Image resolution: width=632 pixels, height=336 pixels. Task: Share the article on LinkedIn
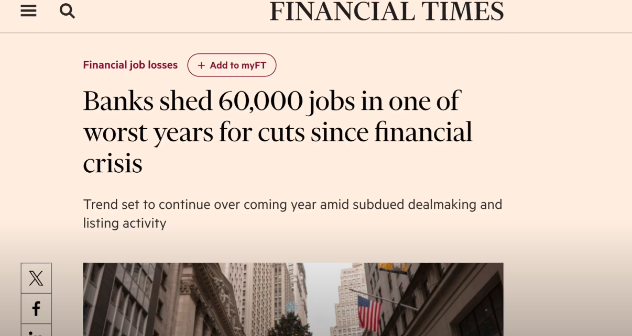36,333
